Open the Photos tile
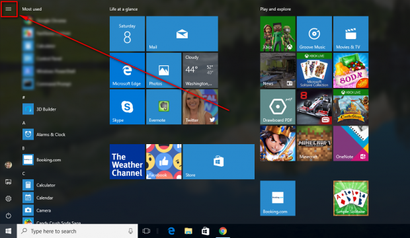This screenshot has height=238, width=410. coord(164,70)
